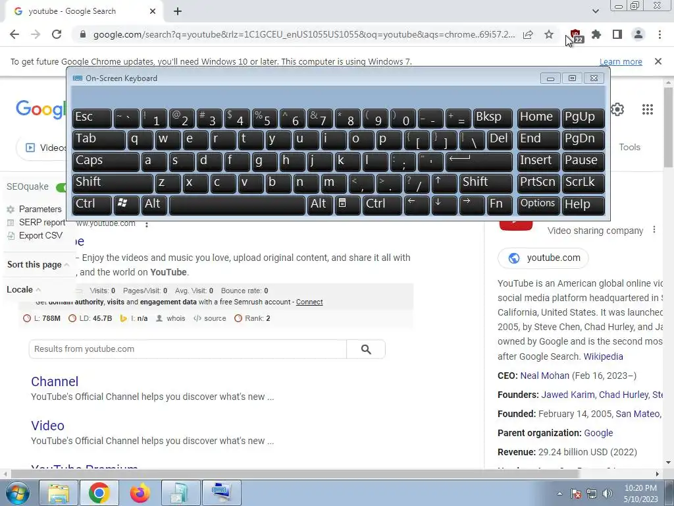
Task: Click the Windows key on On-Screen Keyboard
Action: [x=126, y=205]
